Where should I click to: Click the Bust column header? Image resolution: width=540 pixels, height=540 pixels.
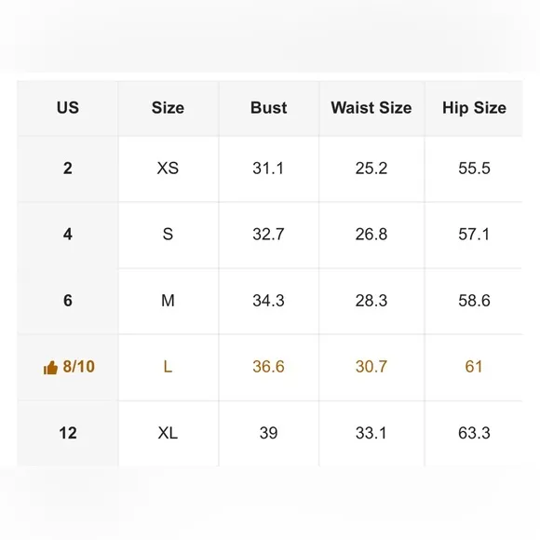pyautogui.click(x=269, y=108)
